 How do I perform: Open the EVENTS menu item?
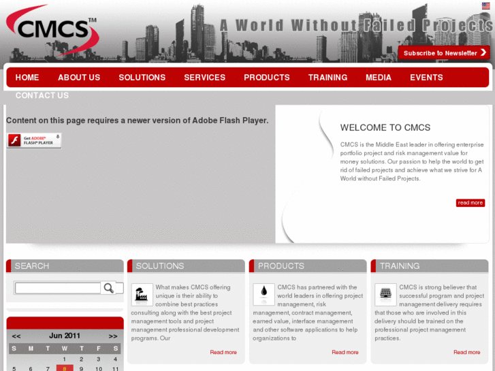(426, 78)
